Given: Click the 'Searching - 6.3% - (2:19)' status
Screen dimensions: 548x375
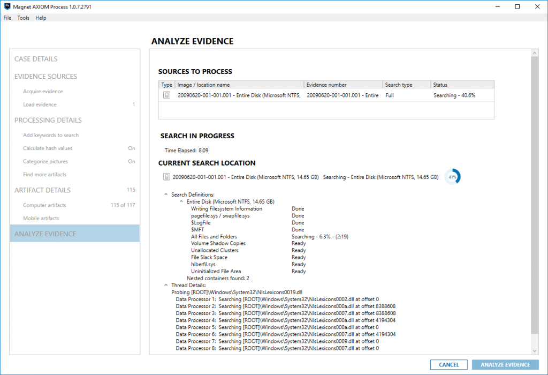Looking at the screenshot, I should click(x=320, y=236).
